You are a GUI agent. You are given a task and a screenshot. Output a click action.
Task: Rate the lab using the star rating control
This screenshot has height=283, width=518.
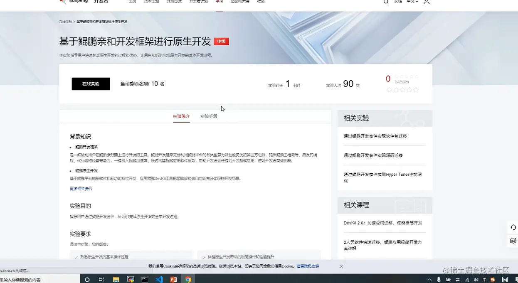point(403,89)
